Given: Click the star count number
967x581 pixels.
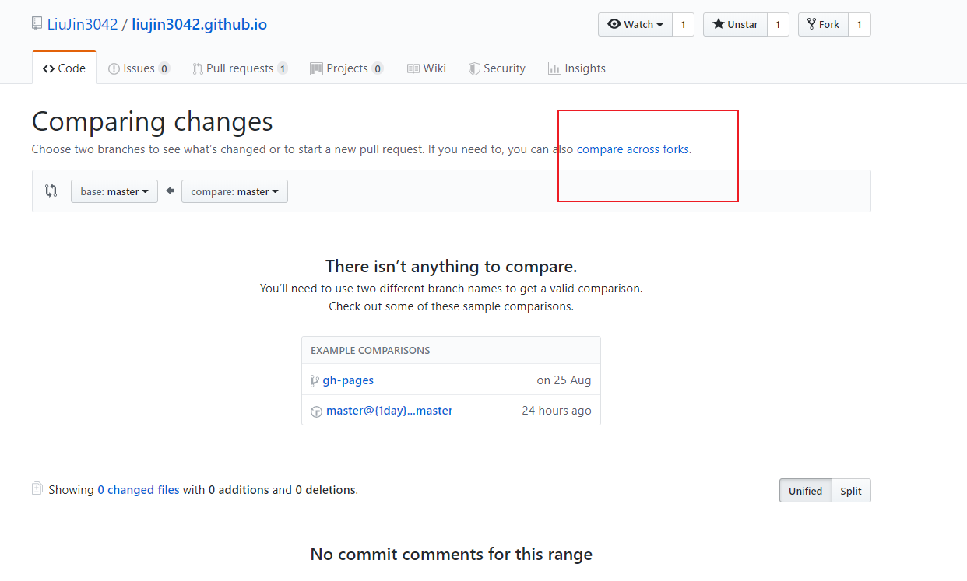Looking at the screenshot, I should click(778, 25).
